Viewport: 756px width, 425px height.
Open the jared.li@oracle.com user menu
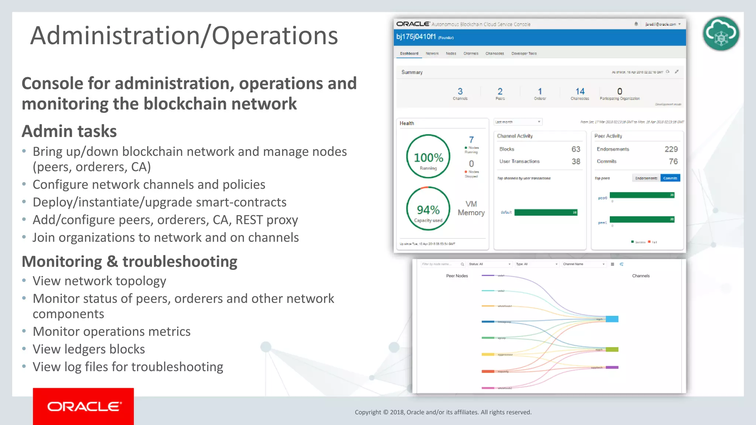[x=663, y=24]
